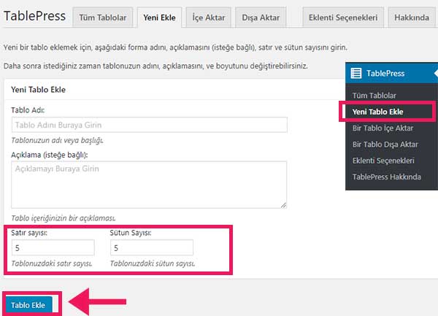Click the TablePress page title
The image size is (438, 316).
pos(35,16)
